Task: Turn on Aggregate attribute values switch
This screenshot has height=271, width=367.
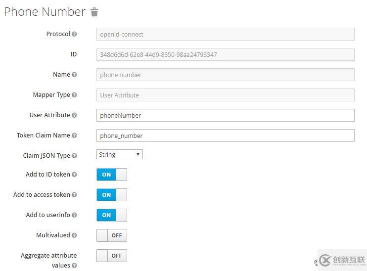Action: tap(112, 256)
